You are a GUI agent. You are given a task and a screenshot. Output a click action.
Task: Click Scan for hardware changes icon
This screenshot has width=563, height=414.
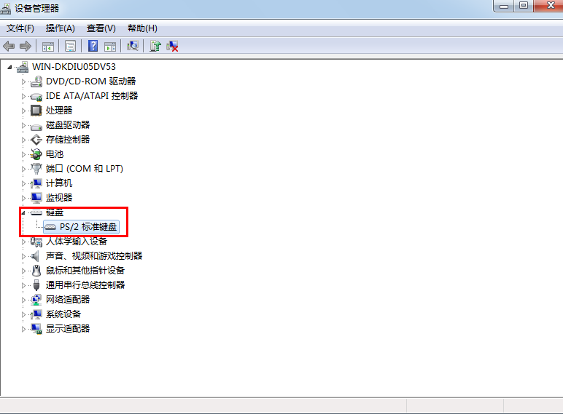(x=133, y=46)
